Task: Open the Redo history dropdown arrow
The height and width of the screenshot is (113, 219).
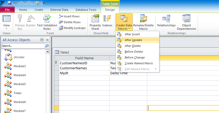Action: coord(33,3)
